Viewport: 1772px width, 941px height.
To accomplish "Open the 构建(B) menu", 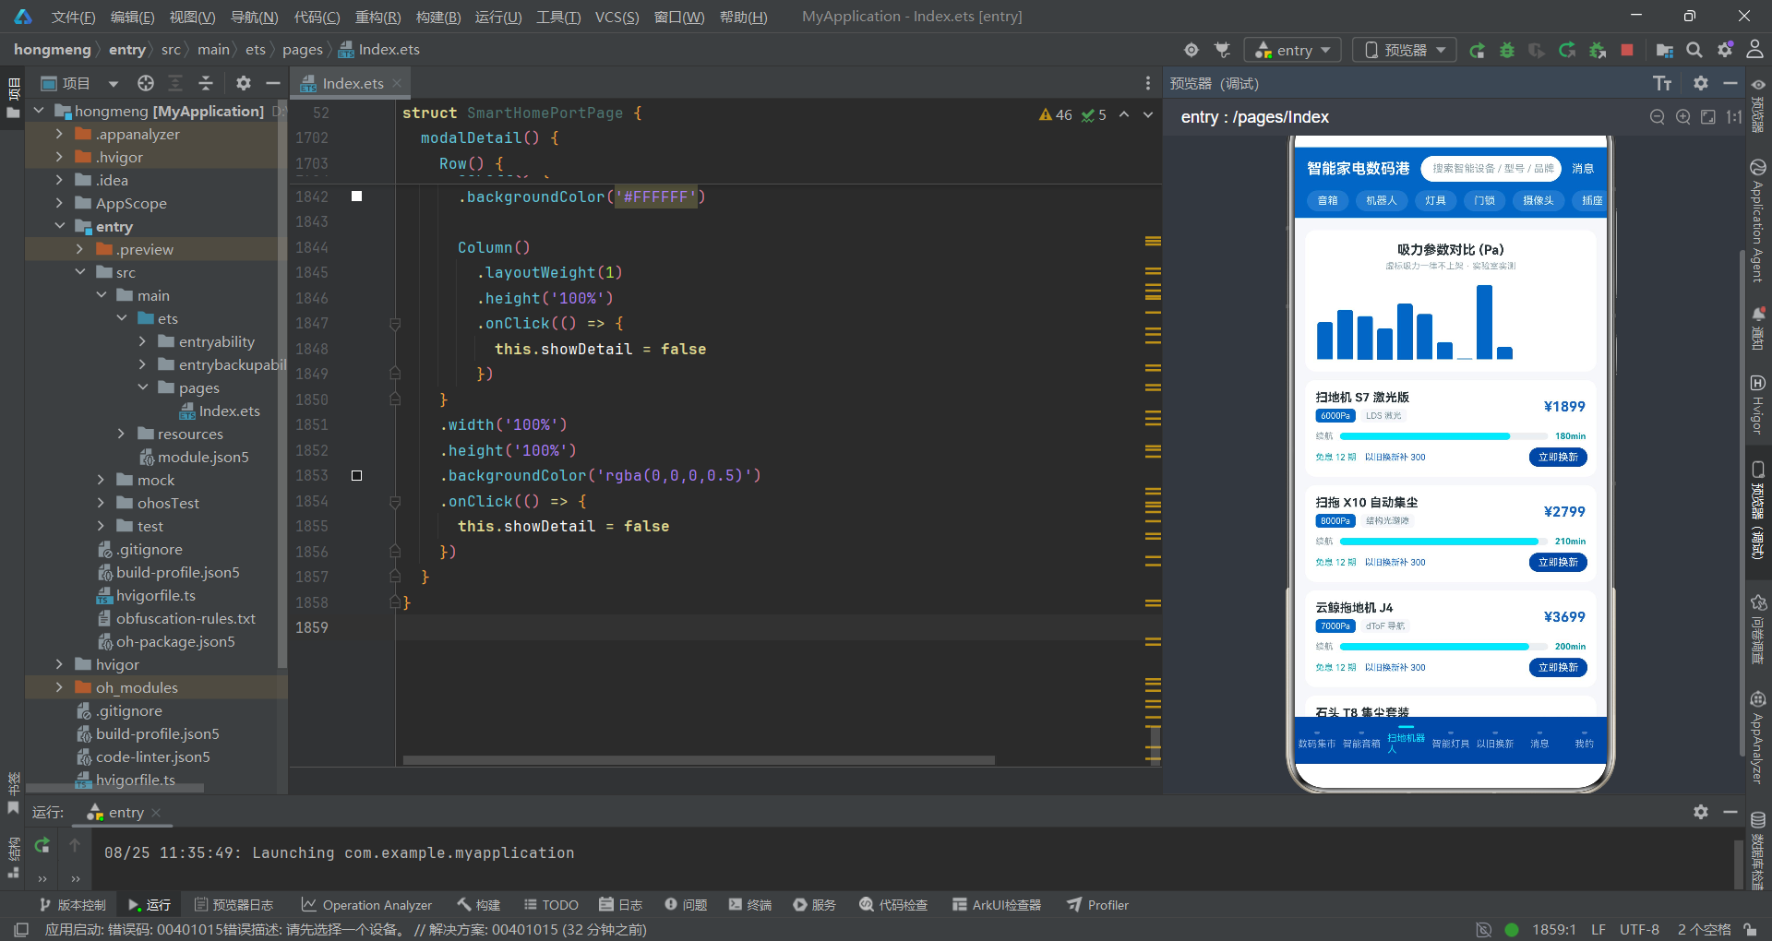I will click(438, 17).
